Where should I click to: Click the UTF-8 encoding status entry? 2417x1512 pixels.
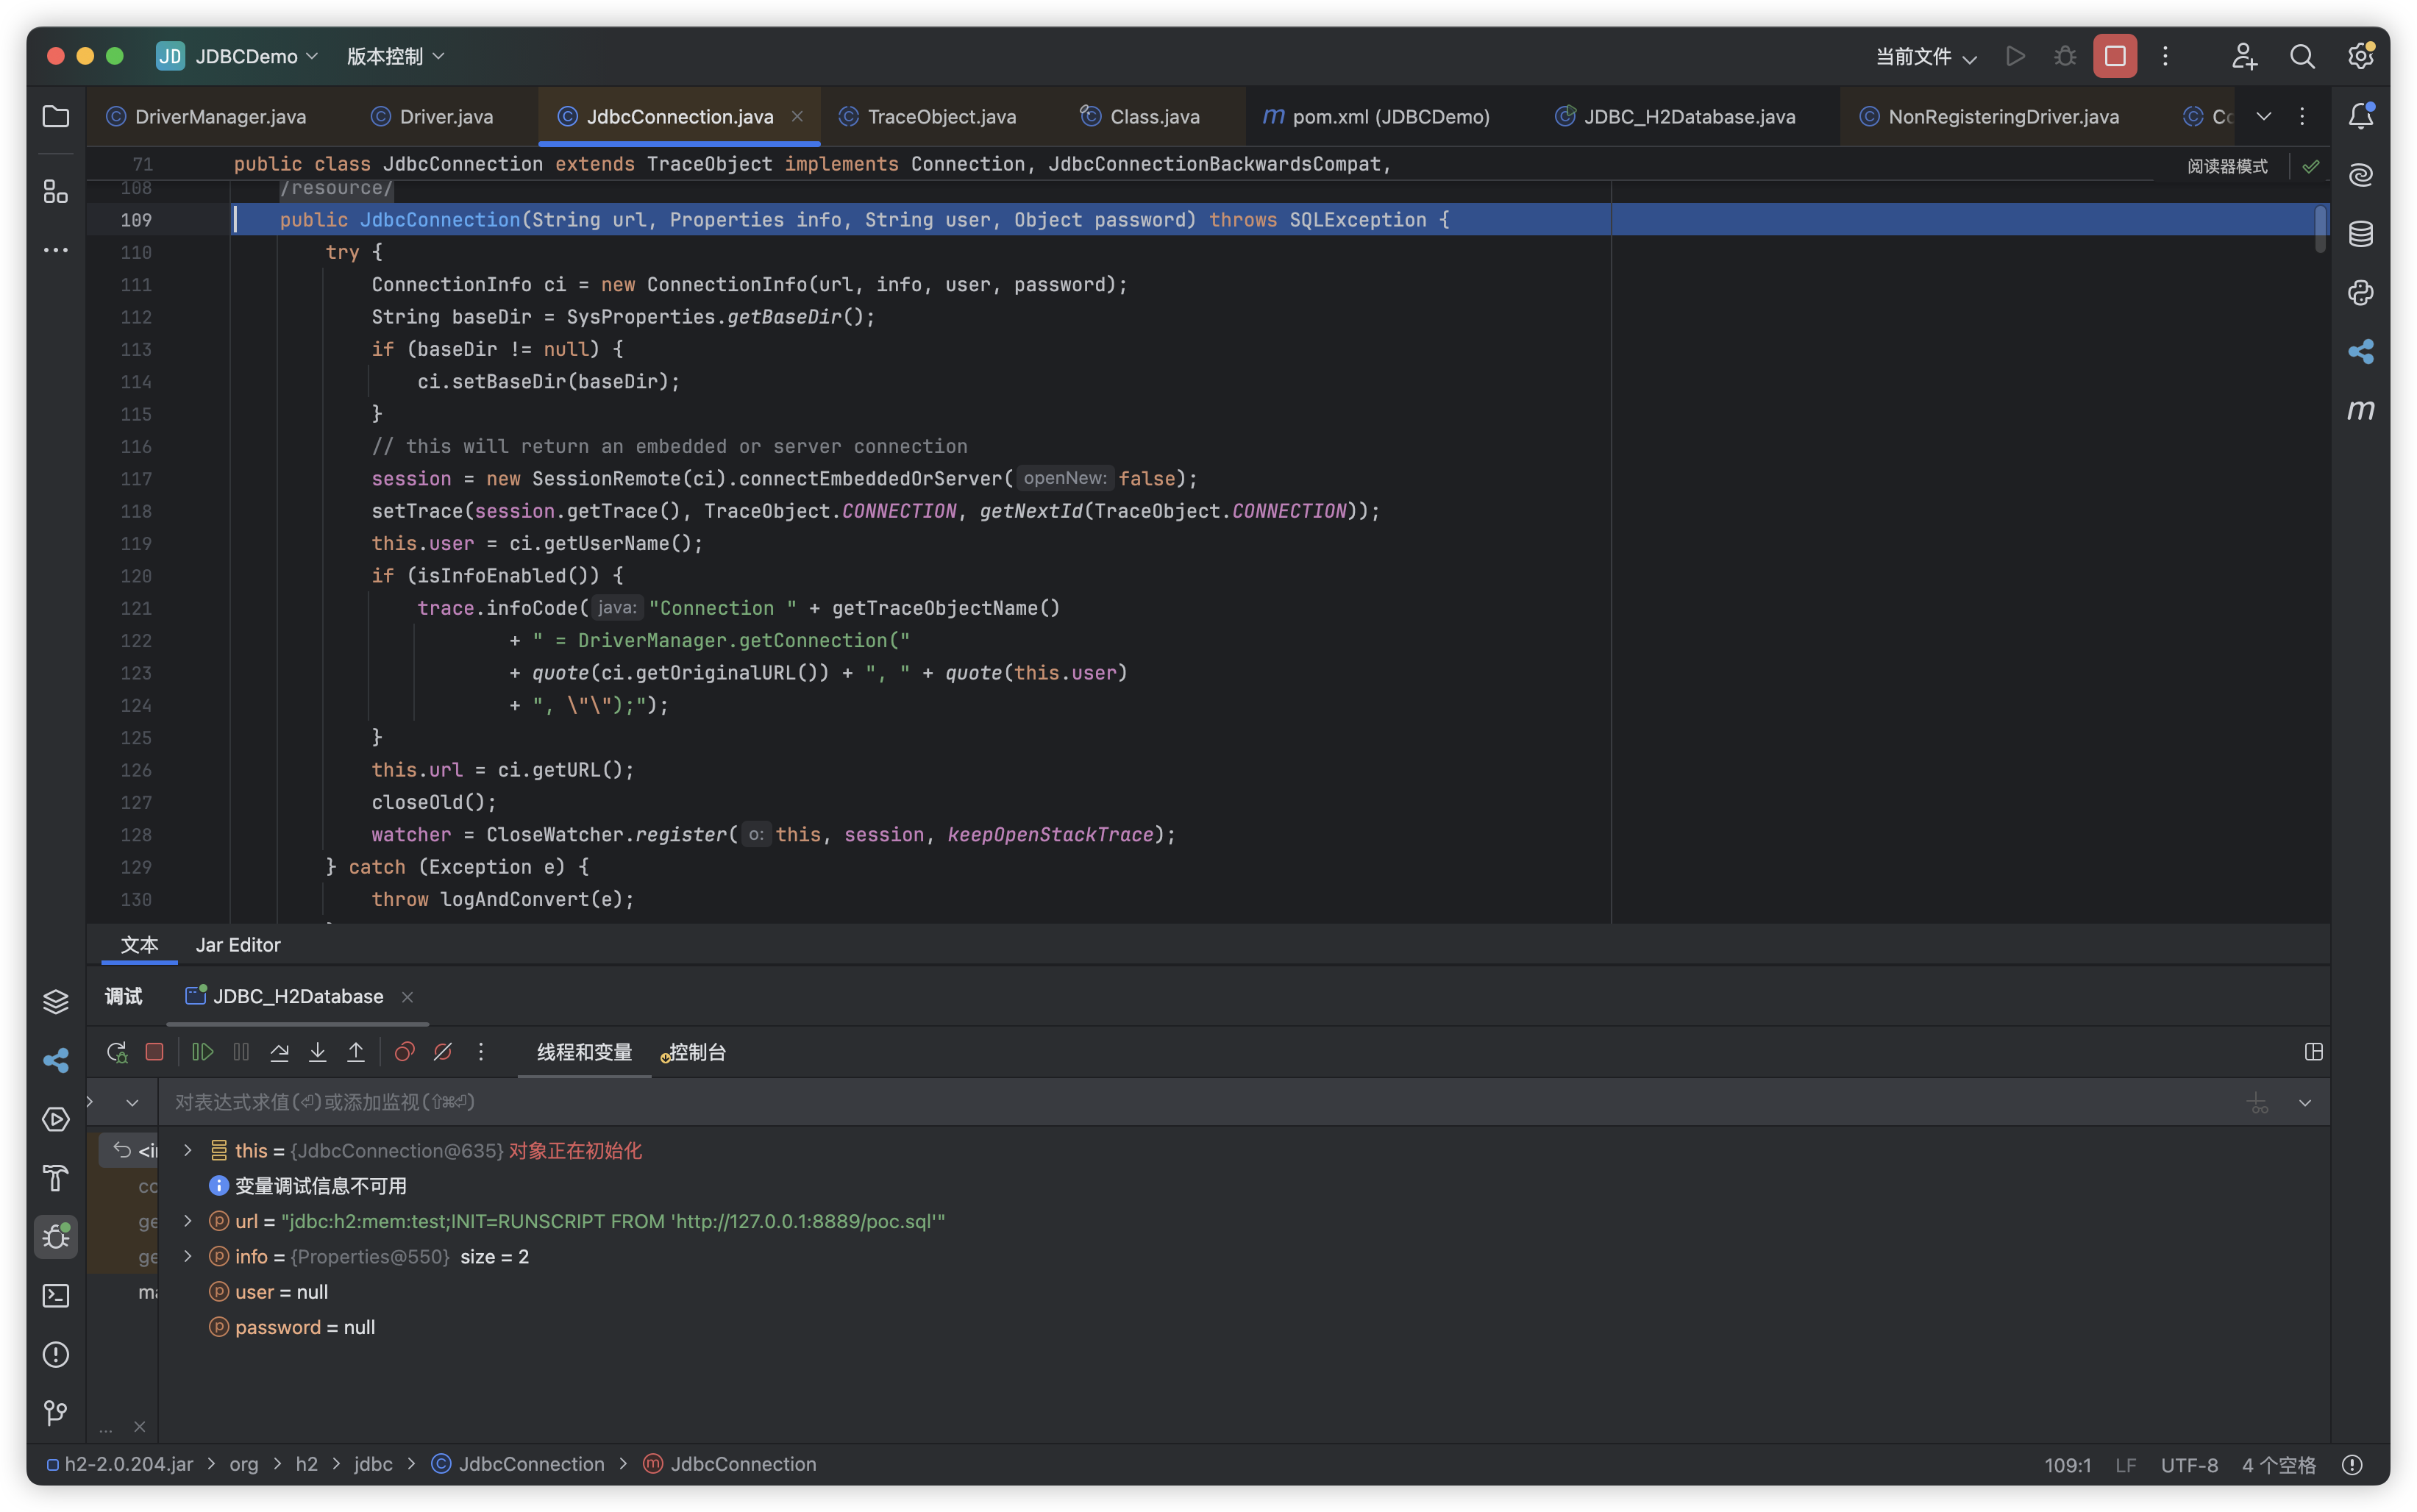(x=2189, y=1465)
